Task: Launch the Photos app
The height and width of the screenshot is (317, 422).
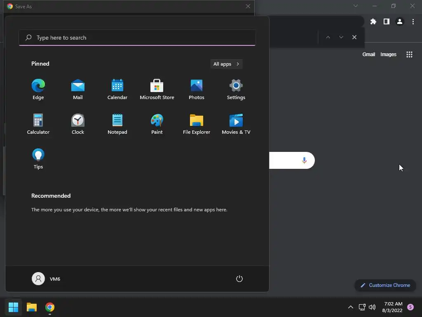Action: [x=197, y=89]
